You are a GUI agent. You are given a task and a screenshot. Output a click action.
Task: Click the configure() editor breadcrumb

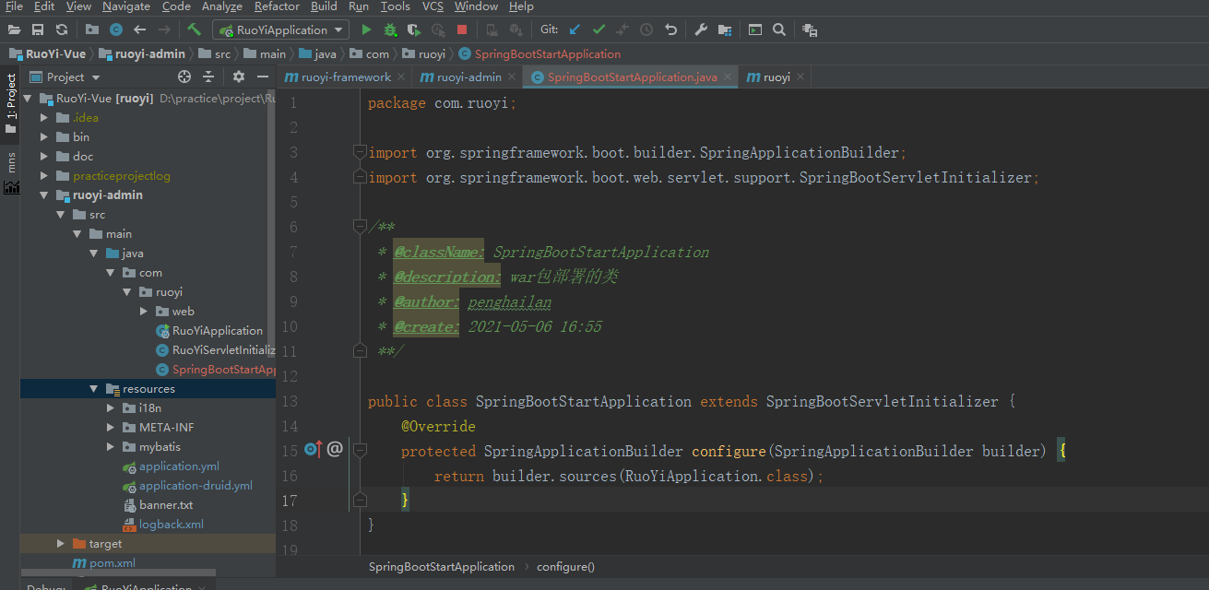tap(565, 566)
